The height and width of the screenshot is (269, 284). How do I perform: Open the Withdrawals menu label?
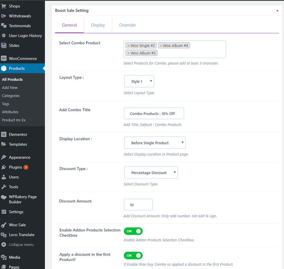coord(20,16)
